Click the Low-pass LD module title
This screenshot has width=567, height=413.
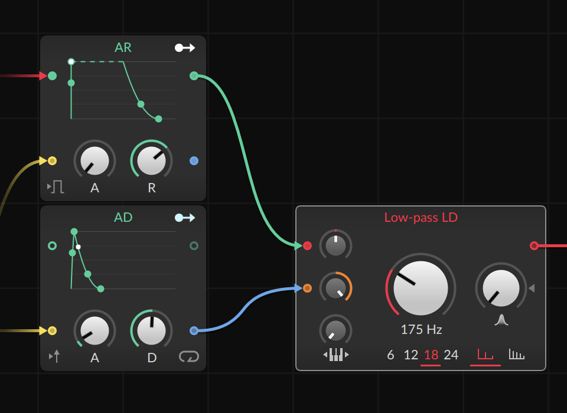tap(421, 217)
